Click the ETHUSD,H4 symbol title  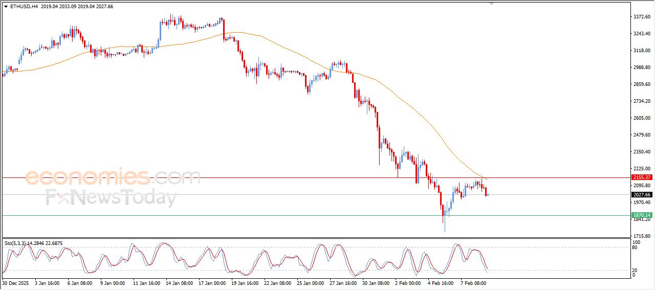[24, 7]
